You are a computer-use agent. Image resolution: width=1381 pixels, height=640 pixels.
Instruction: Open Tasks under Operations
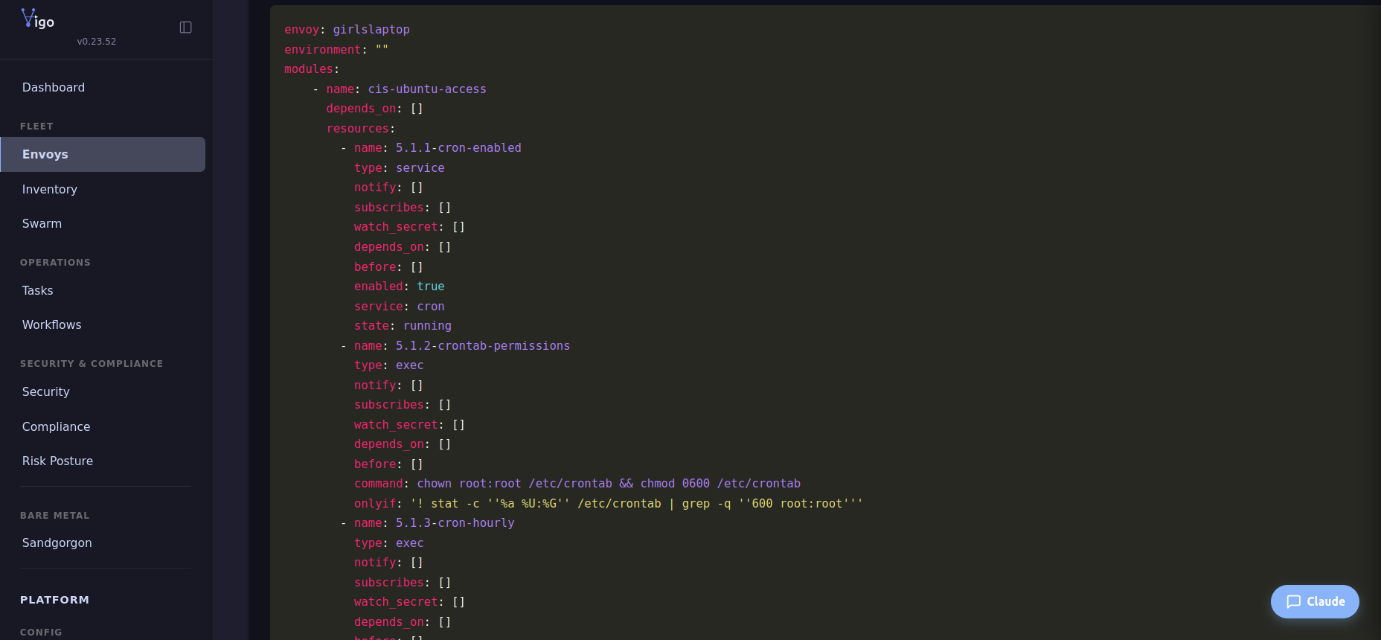coord(38,291)
